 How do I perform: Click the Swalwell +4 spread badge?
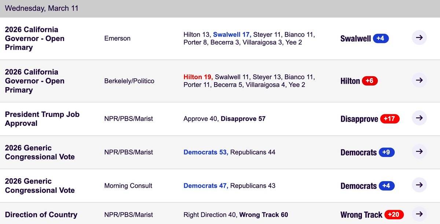pos(381,38)
